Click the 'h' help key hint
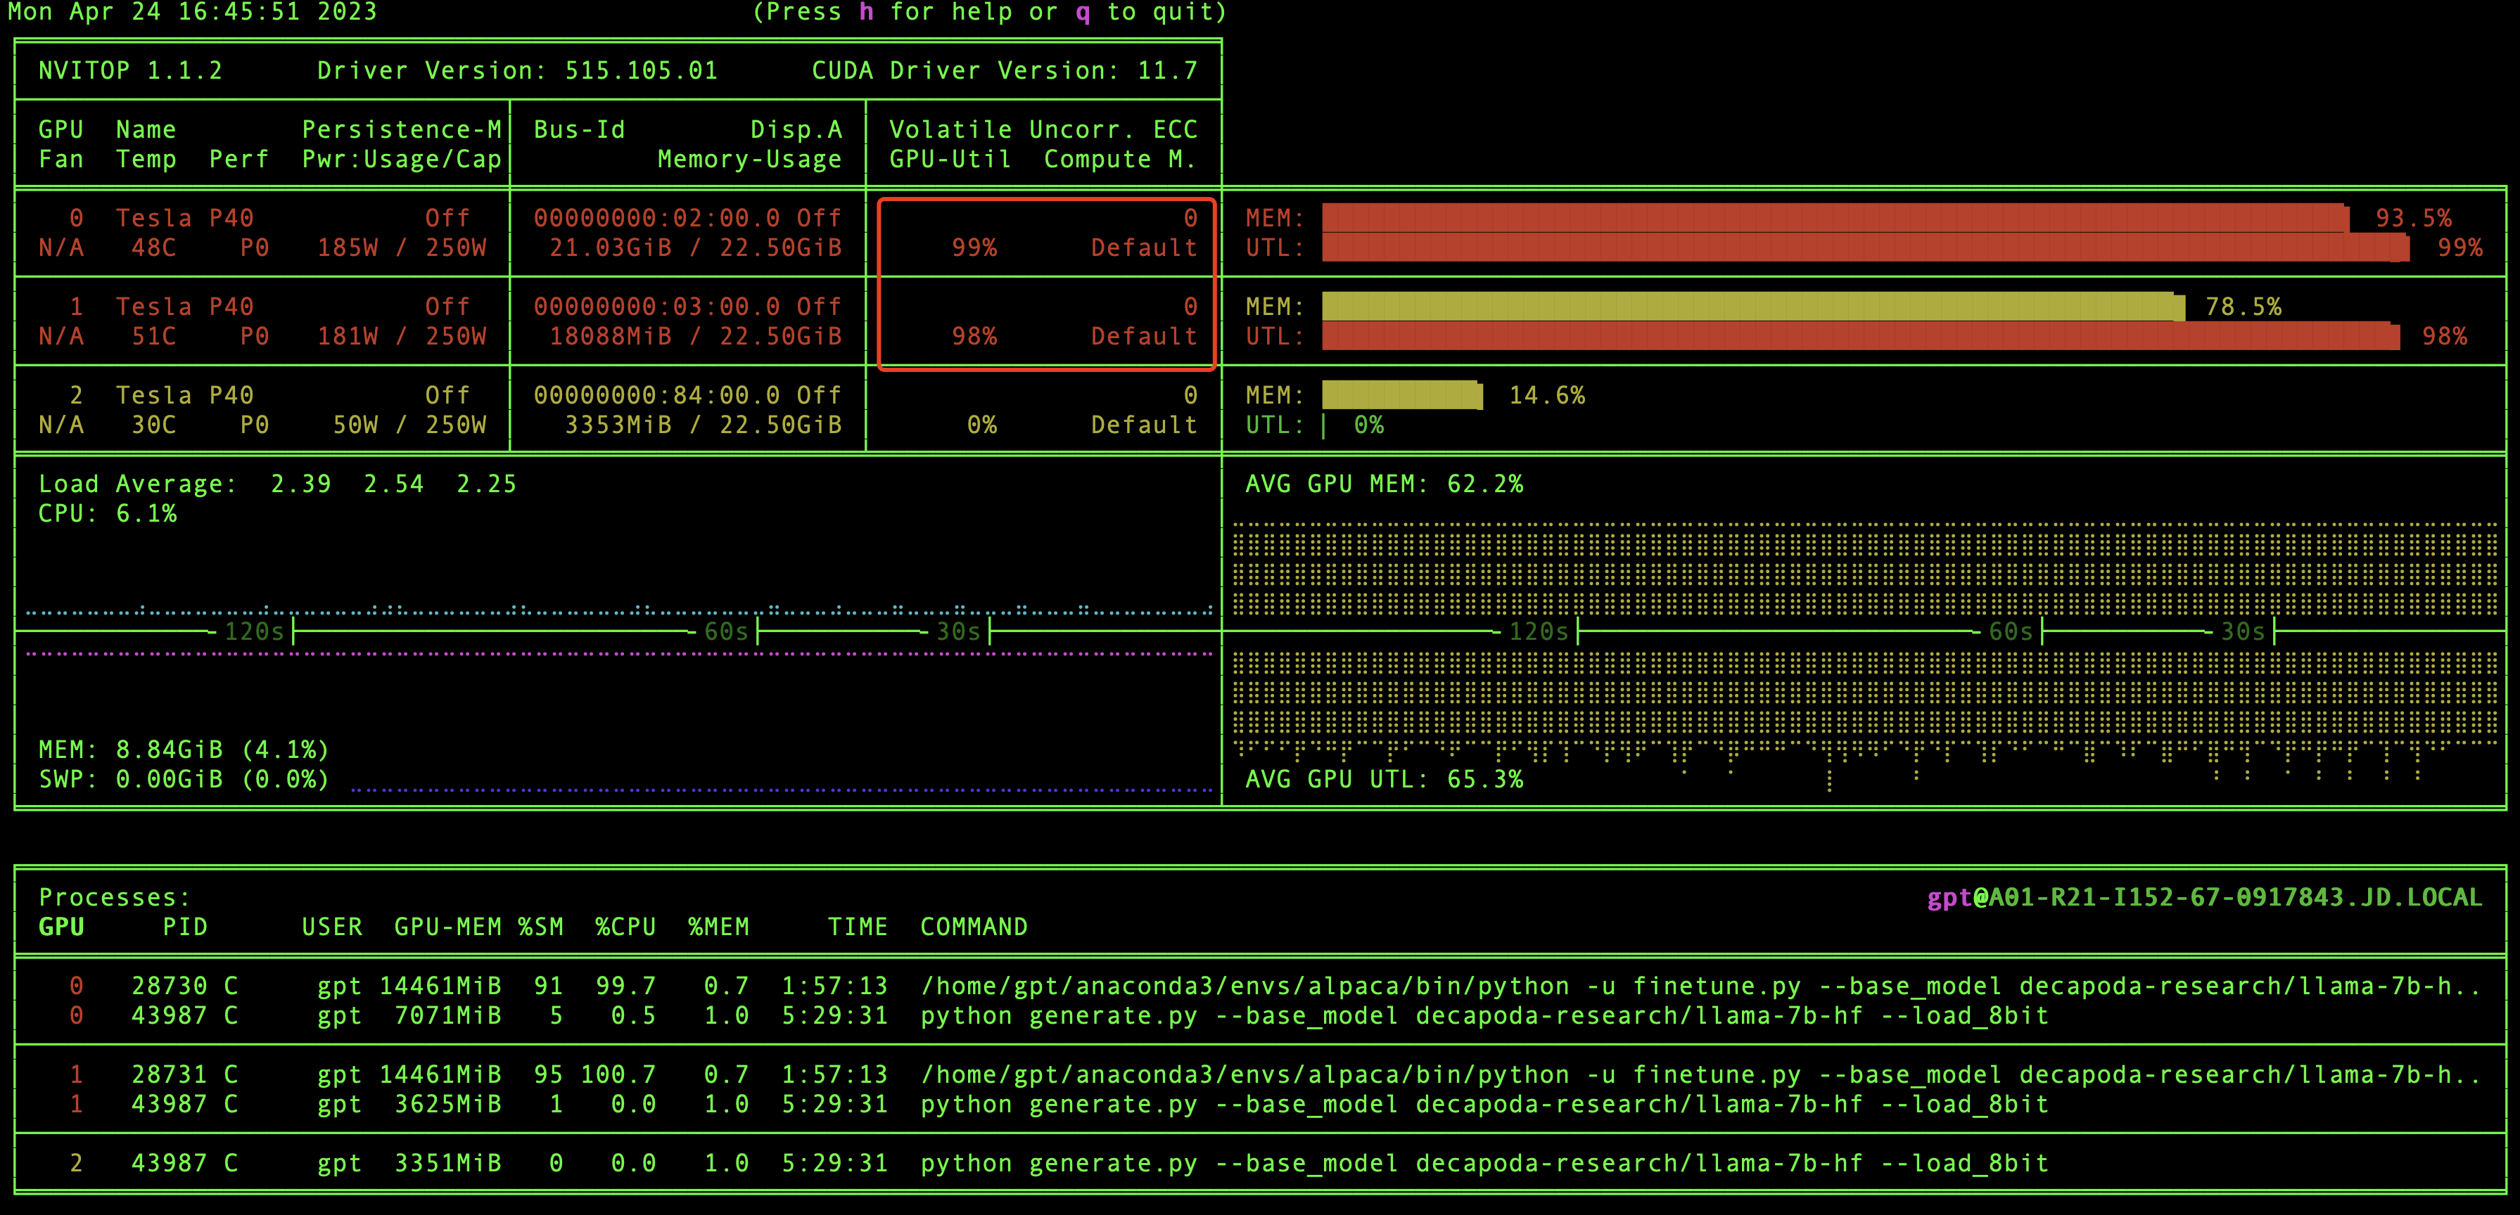The width and height of the screenshot is (2520, 1215). click(x=866, y=13)
